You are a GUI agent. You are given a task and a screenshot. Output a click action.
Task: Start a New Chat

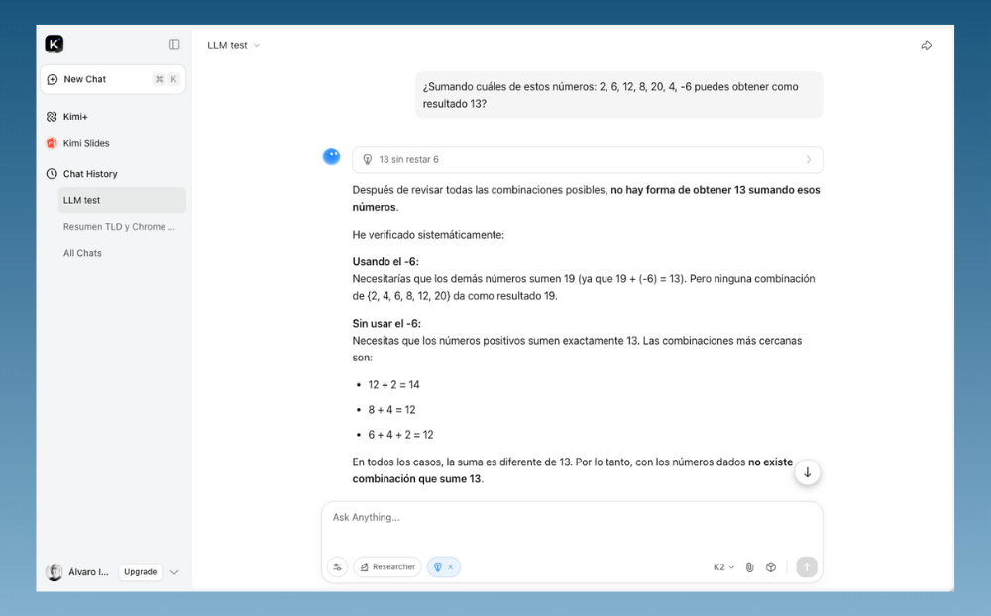pos(84,79)
